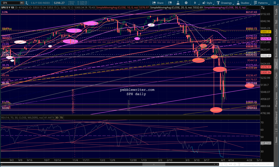Open the D timeframe dropdown
Screen dimensions: 279x167
coord(195,3)
